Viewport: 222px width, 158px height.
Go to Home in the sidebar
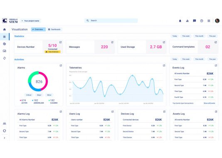point(5,30)
